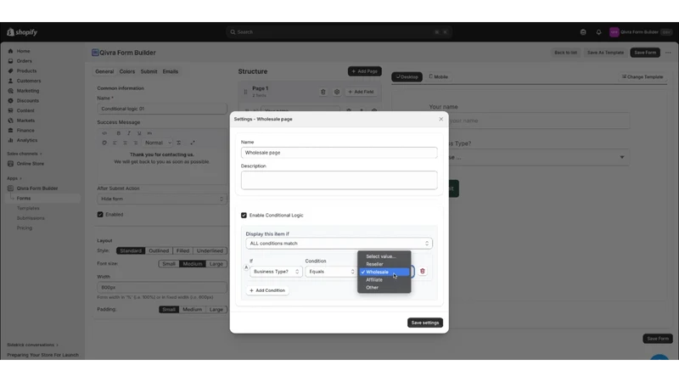Open Online Store in the sidebar

pyautogui.click(x=31, y=164)
